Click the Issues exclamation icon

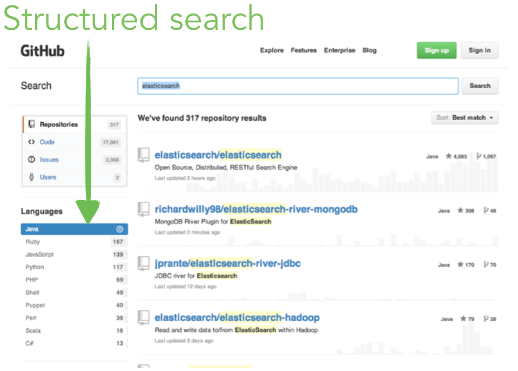pos(31,160)
